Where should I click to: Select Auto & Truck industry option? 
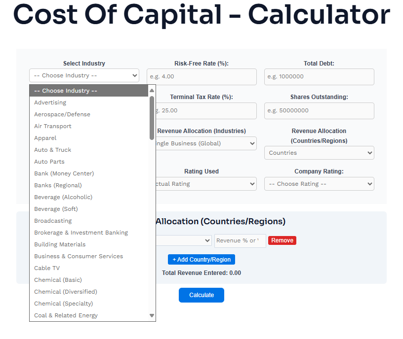coord(52,150)
